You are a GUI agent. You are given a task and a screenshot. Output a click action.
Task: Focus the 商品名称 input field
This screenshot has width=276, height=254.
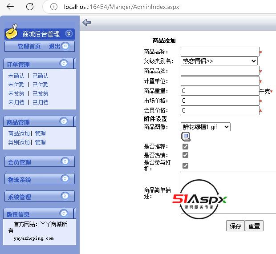pyautogui.click(x=220, y=52)
